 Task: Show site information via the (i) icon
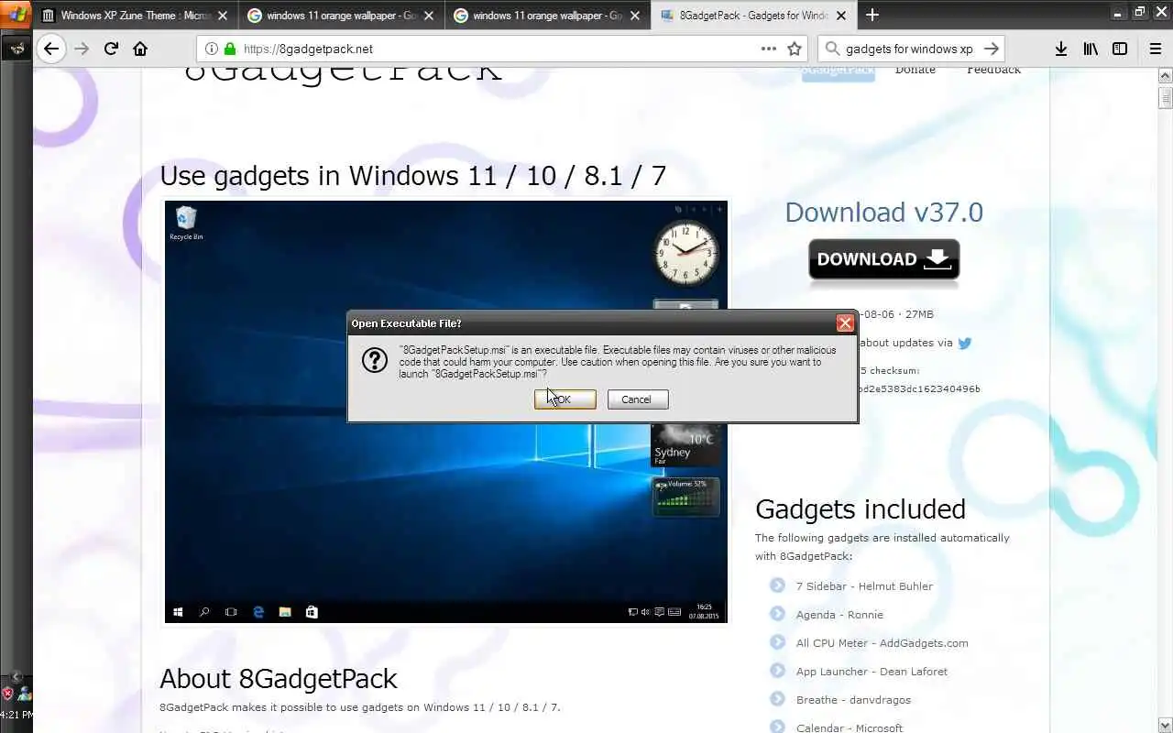coord(212,49)
